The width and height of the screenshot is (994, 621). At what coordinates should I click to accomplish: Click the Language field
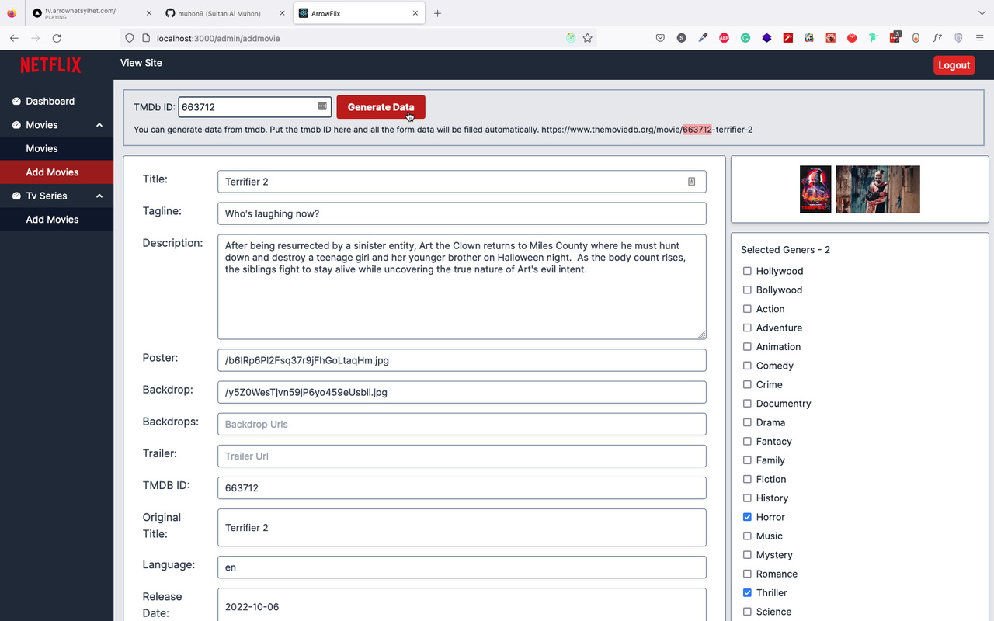pyautogui.click(x=461, y=567)
